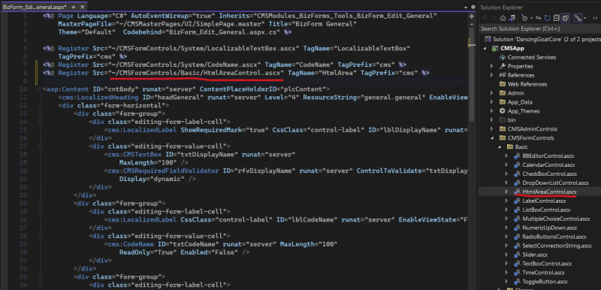601x290 pixels.
Task: Click the Connected Services icon
Action: click(502, 57)
